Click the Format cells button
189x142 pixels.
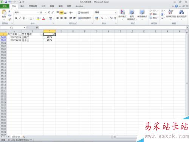tap(154, 18)
